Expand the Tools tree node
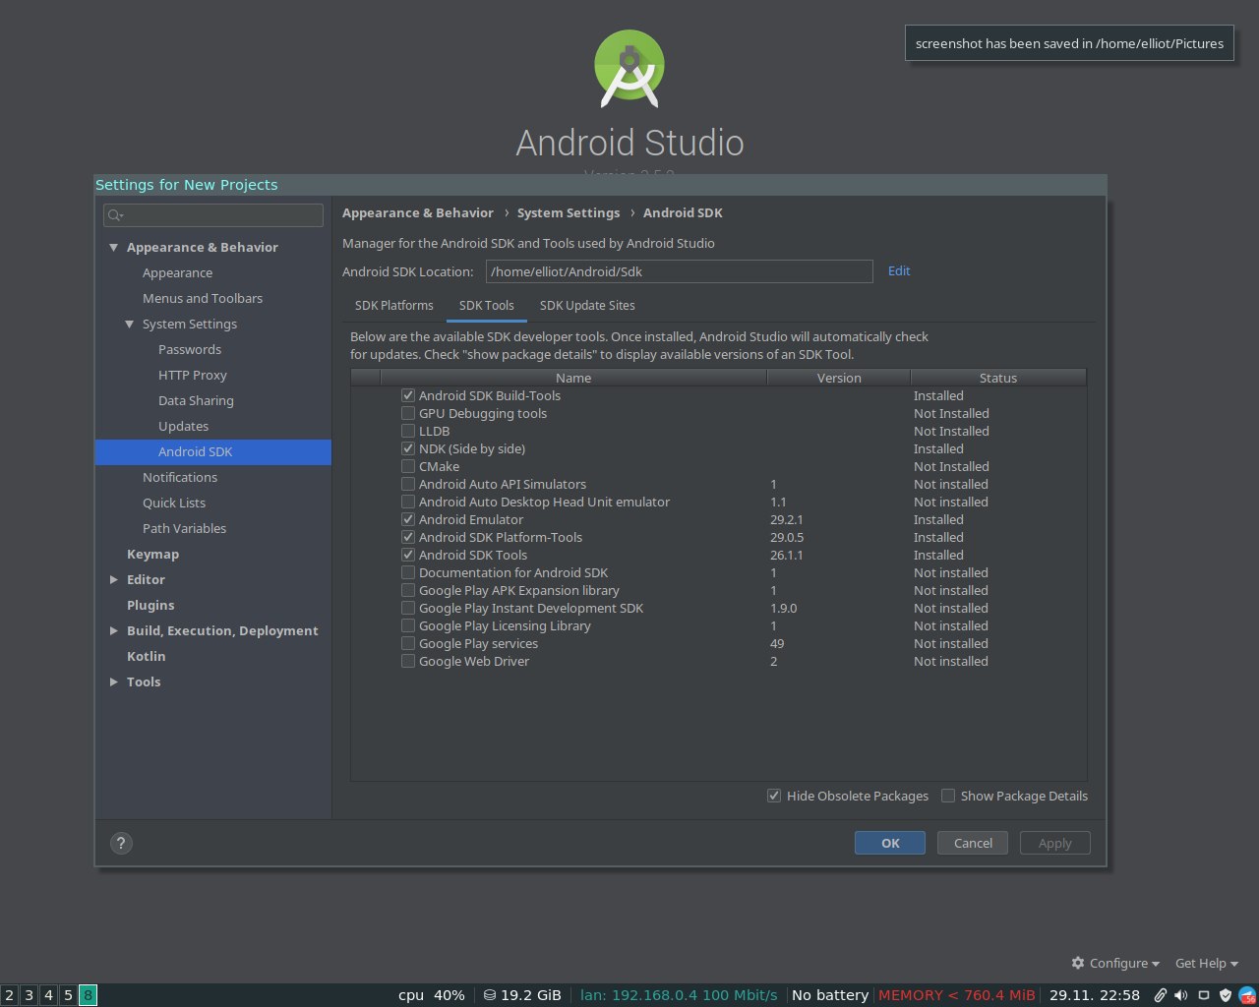This screenshot has height=1007, width=1259. tap(114, 681)
